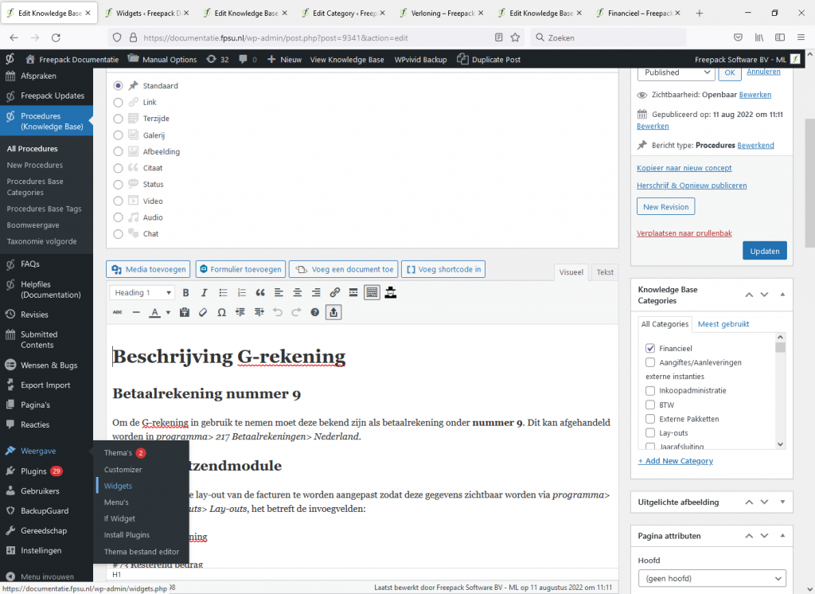Open keyboard shortcuts help icon
This screenshot has height=594, width=815.
click(315, 313)
